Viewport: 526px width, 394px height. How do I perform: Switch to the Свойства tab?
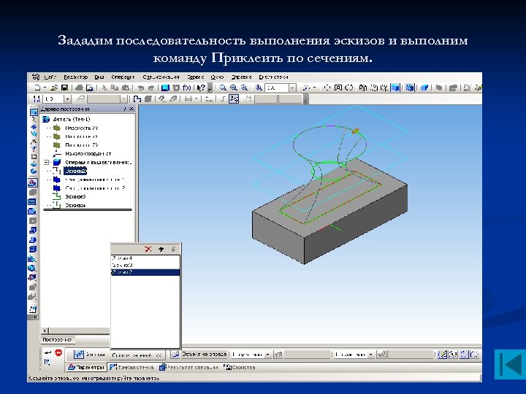(x=239, y=367)
